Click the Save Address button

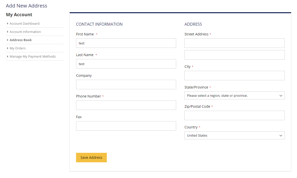point(91,158)
